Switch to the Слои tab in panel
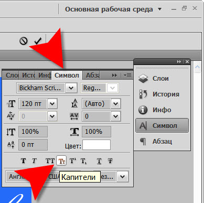Image resolution: width=204 pixels, height=203 pixels. [x=12, y=76]
